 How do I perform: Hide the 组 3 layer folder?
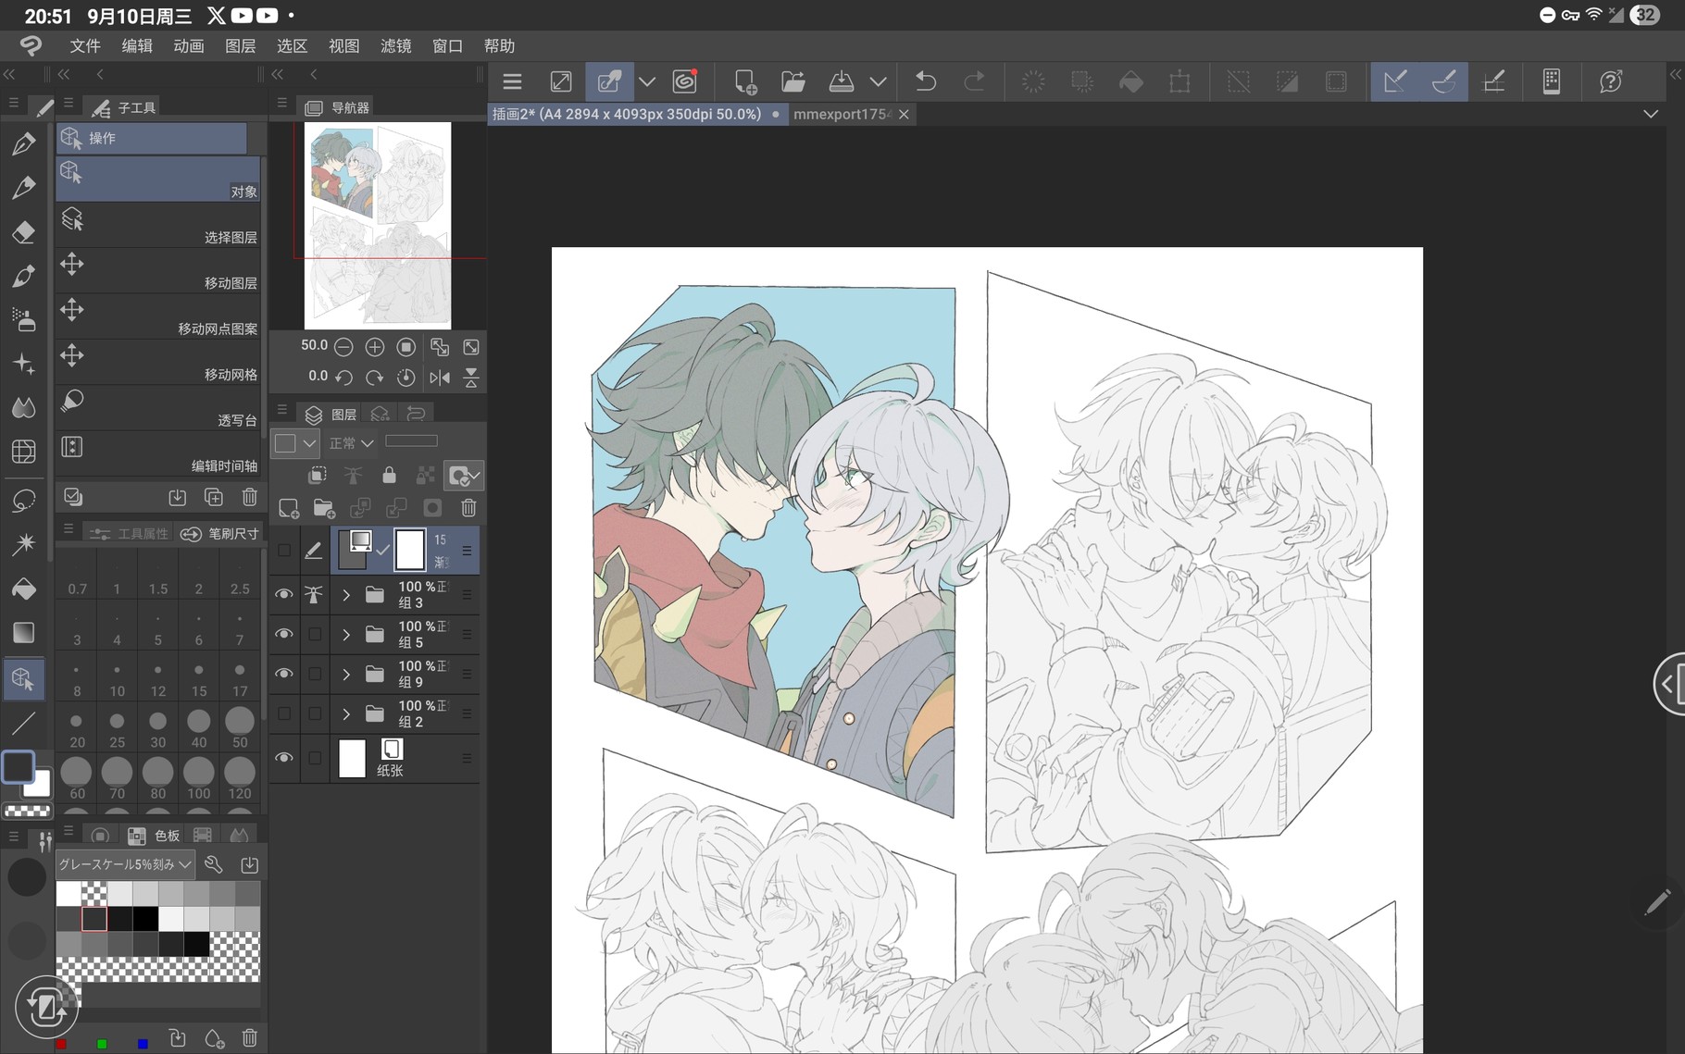(284, 594)
